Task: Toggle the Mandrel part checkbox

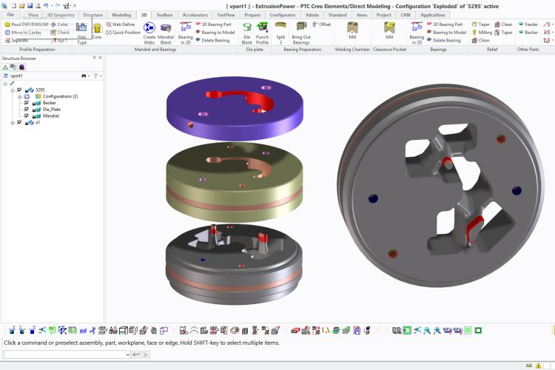Action: pos(27,116)
